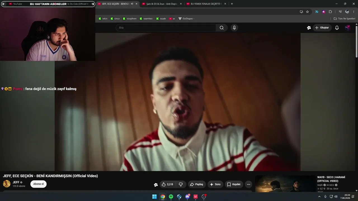The height and width of the screenshot is (201, 358).
Task: Click the install app icon in address bar
Action: coord(301,12)
